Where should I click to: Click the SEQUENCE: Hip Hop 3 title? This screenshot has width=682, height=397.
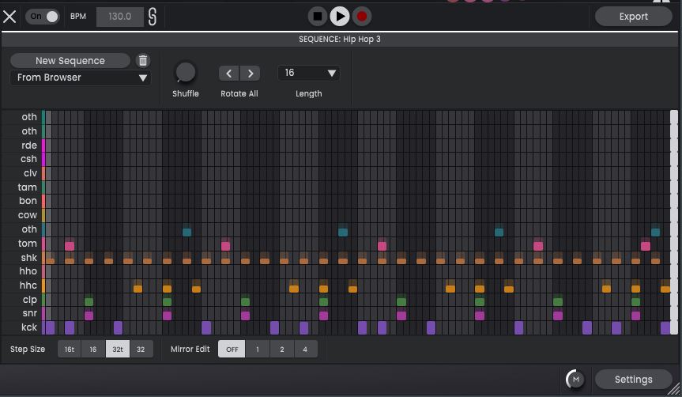point(339,40)
